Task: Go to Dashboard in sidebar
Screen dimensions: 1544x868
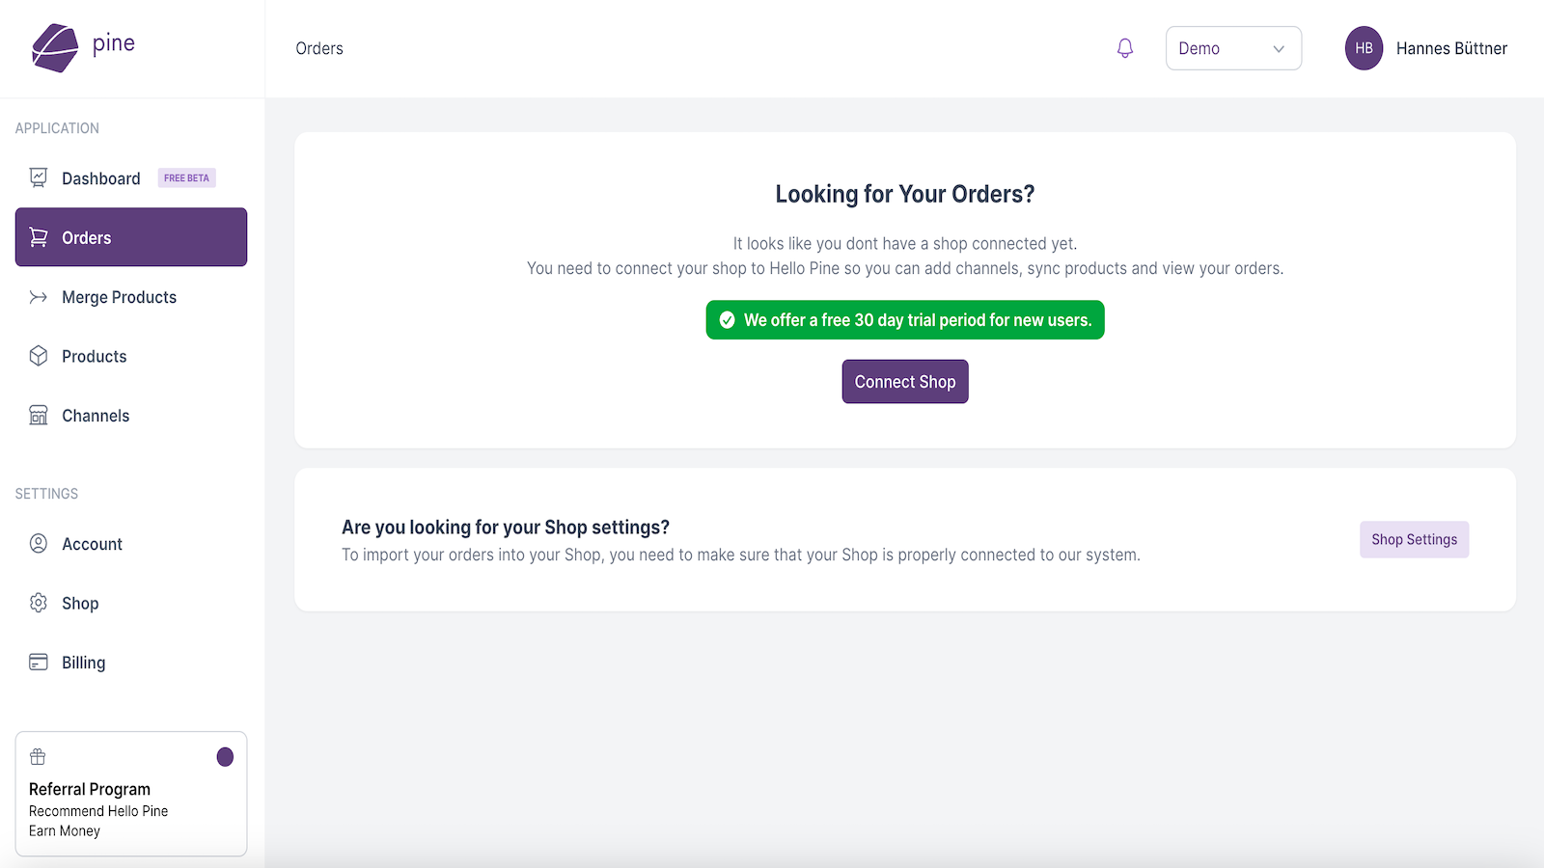Action: pyautogui.click(x=131, y=178)
